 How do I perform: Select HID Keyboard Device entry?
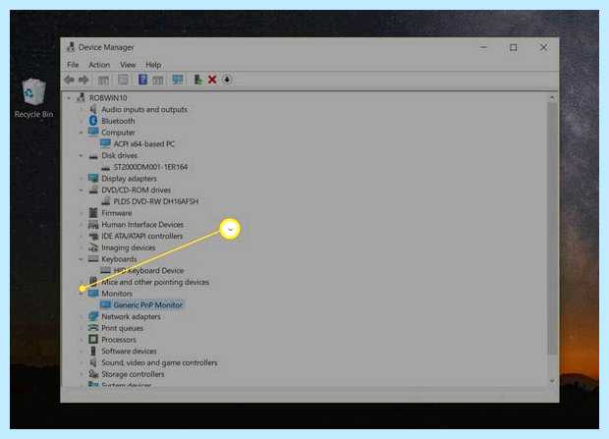[x=148, y=271]
